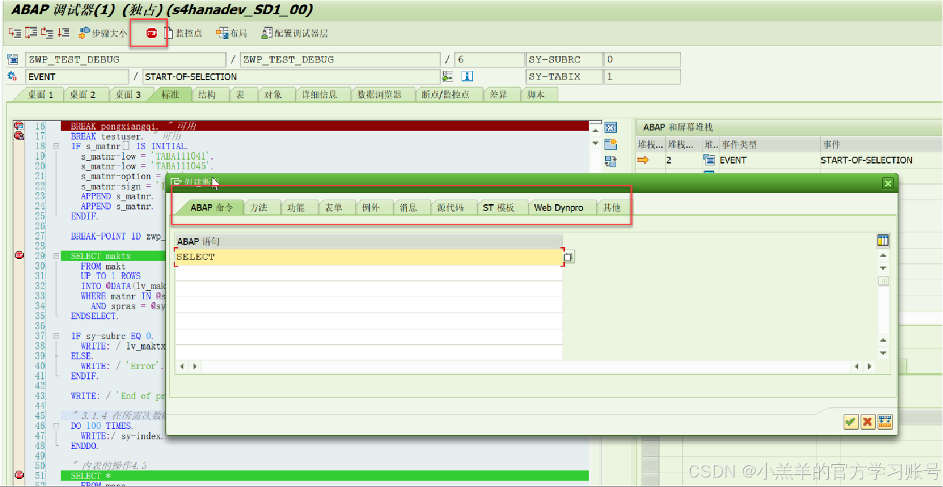Toggle the breakpoint marker at BREAK pengxiangqi line

(20, 126)
